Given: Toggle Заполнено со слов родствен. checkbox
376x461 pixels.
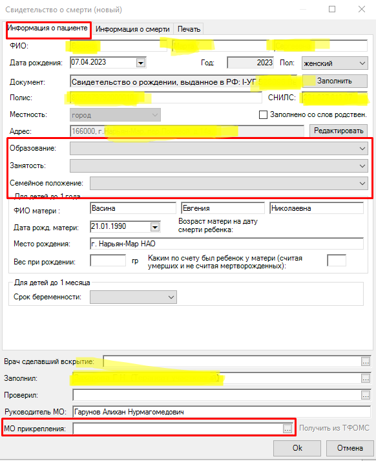Looking at the screenshot, I should (x=263, y=114).
